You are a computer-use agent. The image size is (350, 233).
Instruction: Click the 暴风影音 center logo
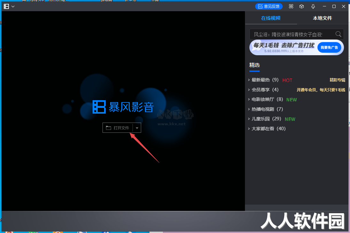[123, 107]
